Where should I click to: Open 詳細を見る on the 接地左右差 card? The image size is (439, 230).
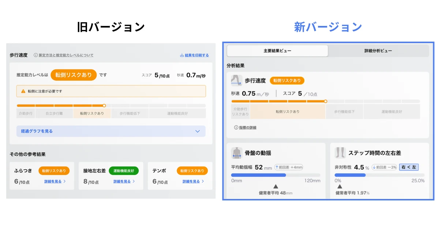(124, 181)
